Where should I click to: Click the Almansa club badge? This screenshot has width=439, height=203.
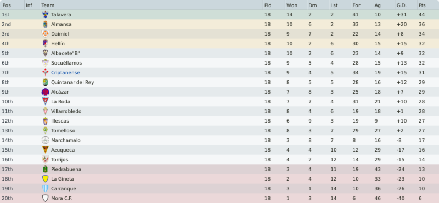click(x=45, y=24)
